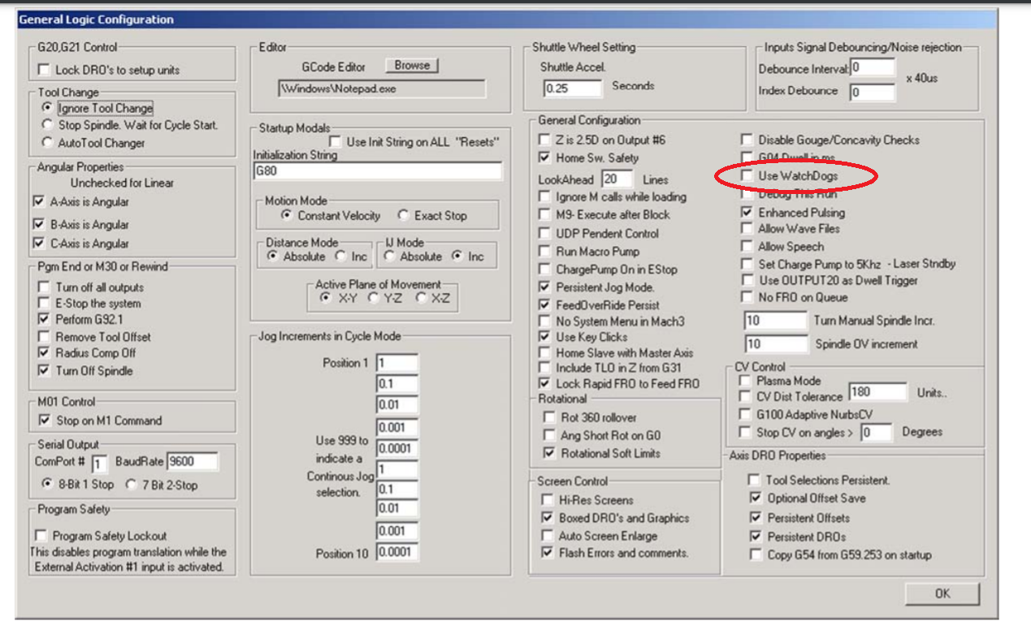
Task: Enable Program Safety Lockout
Action: (x=41, y=536)
